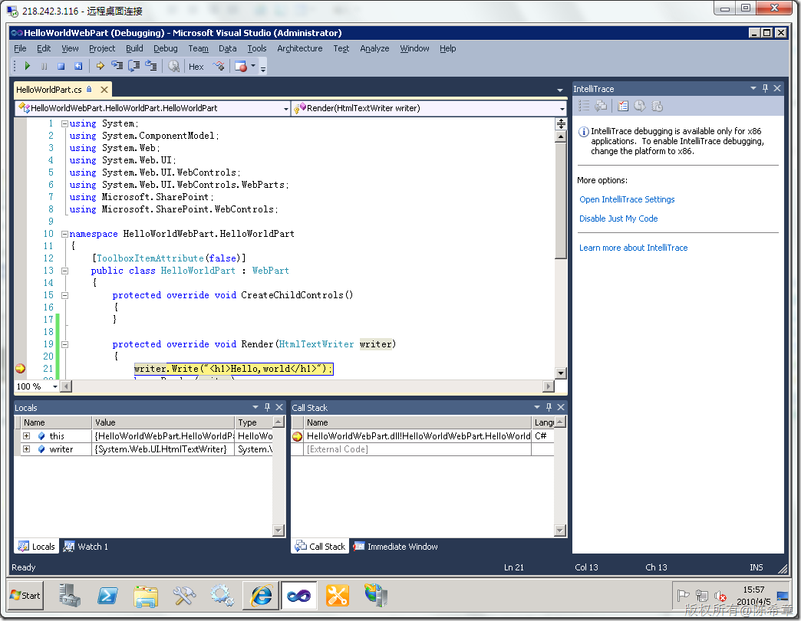The width and height of the screenshot is (801, 621).
Task: Click the Step Into icon
Action: point(117,66)
